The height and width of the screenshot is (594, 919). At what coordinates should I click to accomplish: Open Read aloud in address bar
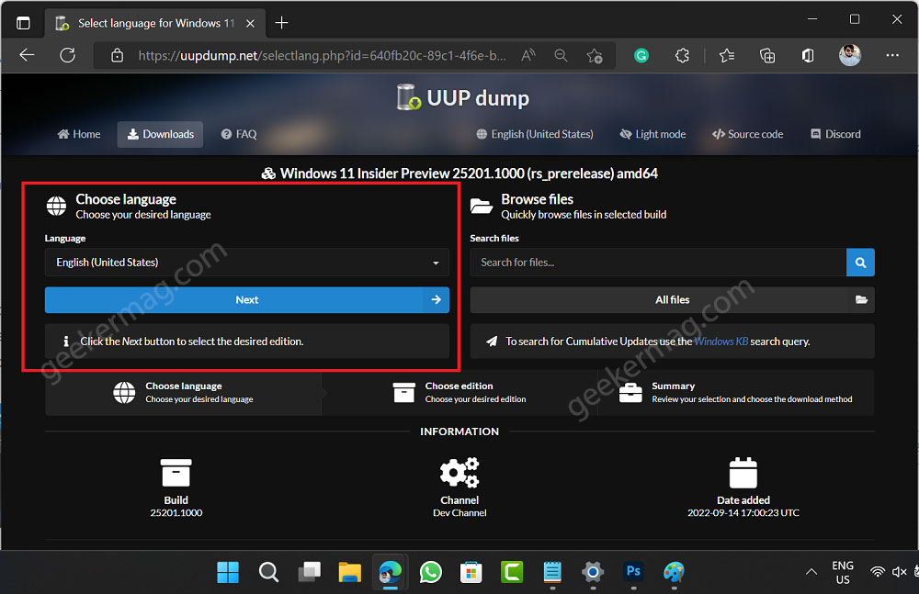(x=528, y=56)
